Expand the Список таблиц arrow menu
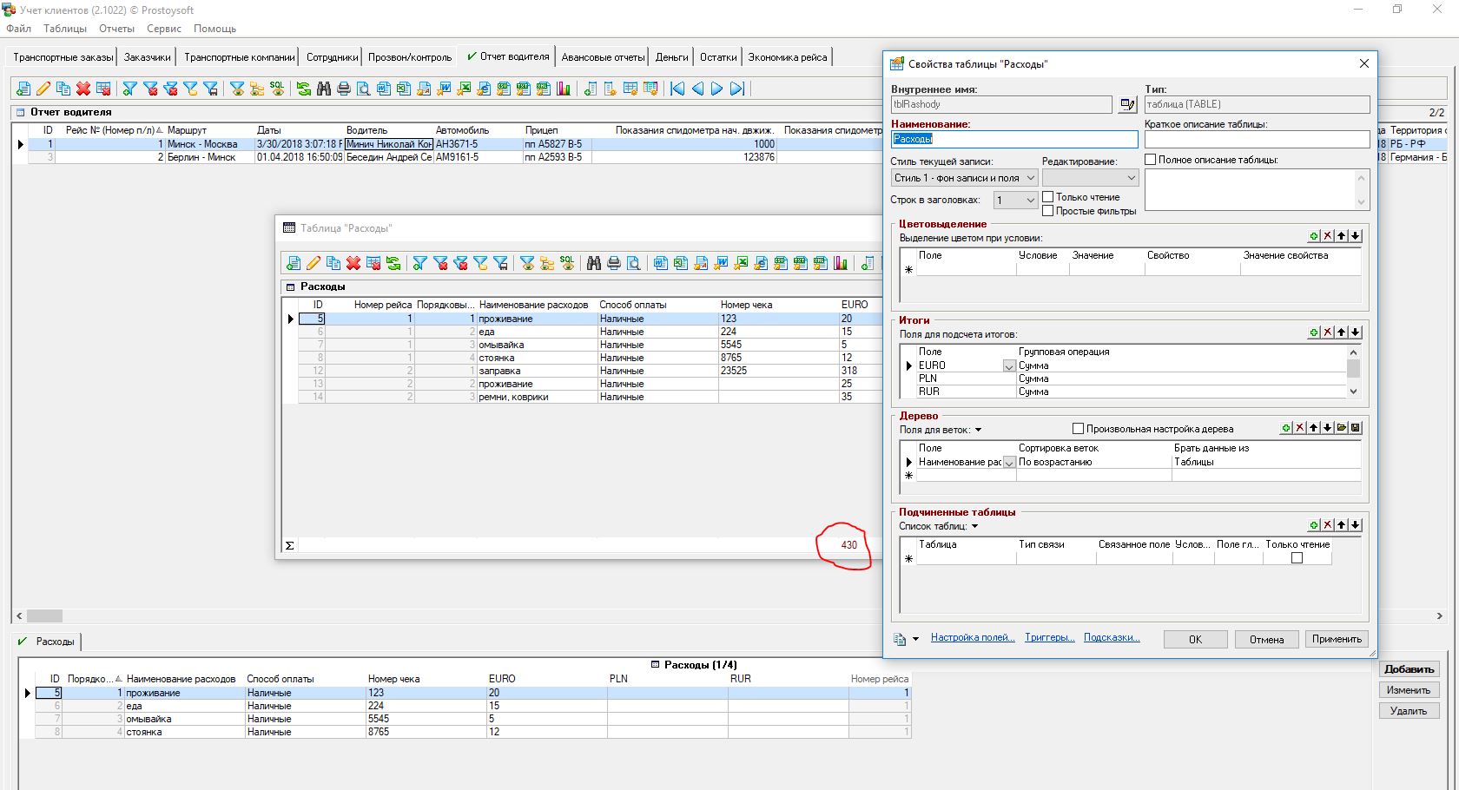The image size is (1459, 790). coord(975,526)
